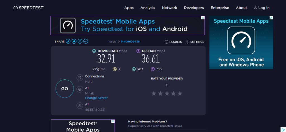Open Results page
Screen dimensions: 286x132
pyautogui.click(x=173, y=42)
